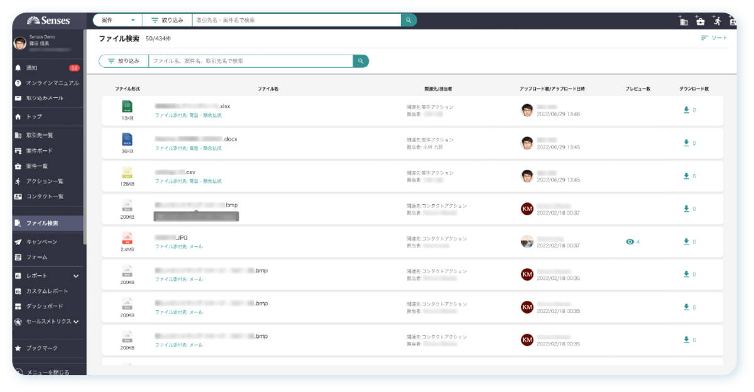Click メニューを閉じる at sidebar bottom
Screen dimensions: 754x392
point(47,372)
